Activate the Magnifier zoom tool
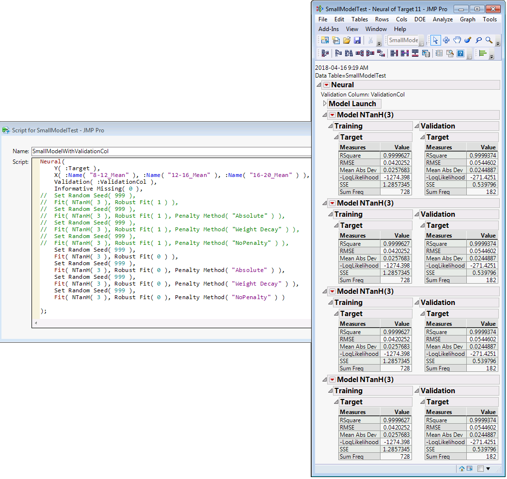Image resolution: width=507 pixels, height=479 pixels. 489,40
